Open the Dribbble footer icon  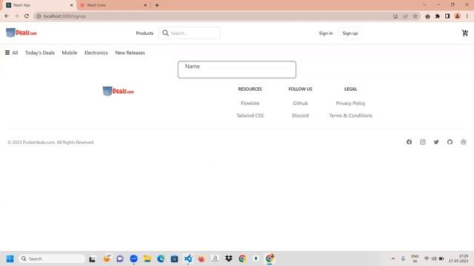coord(464,142)
